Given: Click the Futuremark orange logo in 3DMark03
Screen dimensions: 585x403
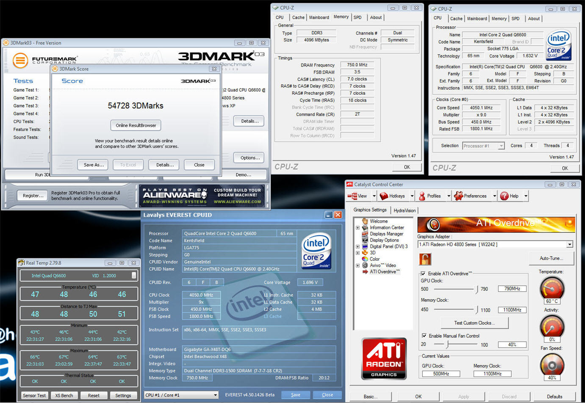Looking at the screenshot, I should (x=20, y=61).
